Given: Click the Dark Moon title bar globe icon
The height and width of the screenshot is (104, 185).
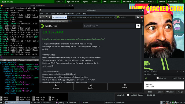Looking at the screenshot, I should point(41,10).
